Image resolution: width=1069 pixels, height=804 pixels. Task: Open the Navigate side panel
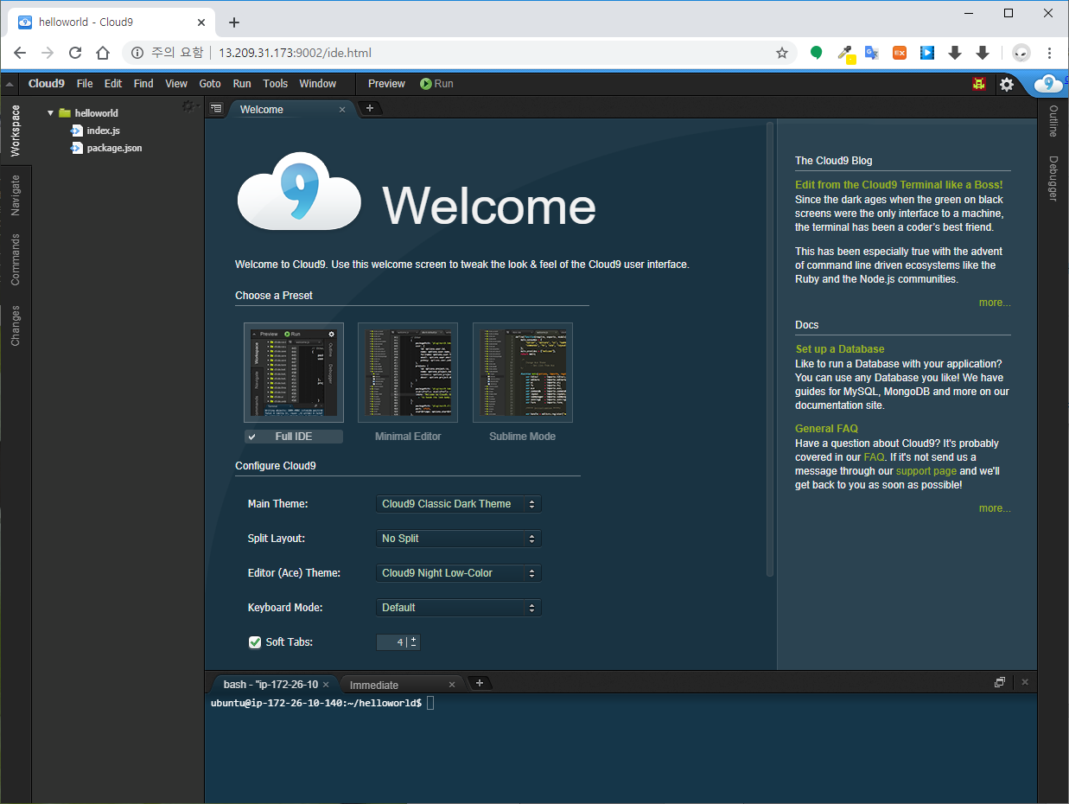(x=15, y=195)
